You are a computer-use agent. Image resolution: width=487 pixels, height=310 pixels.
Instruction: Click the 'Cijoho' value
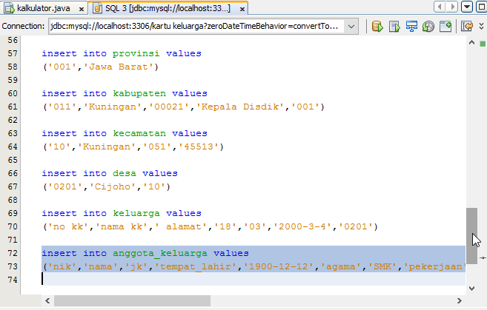(113, 186)
